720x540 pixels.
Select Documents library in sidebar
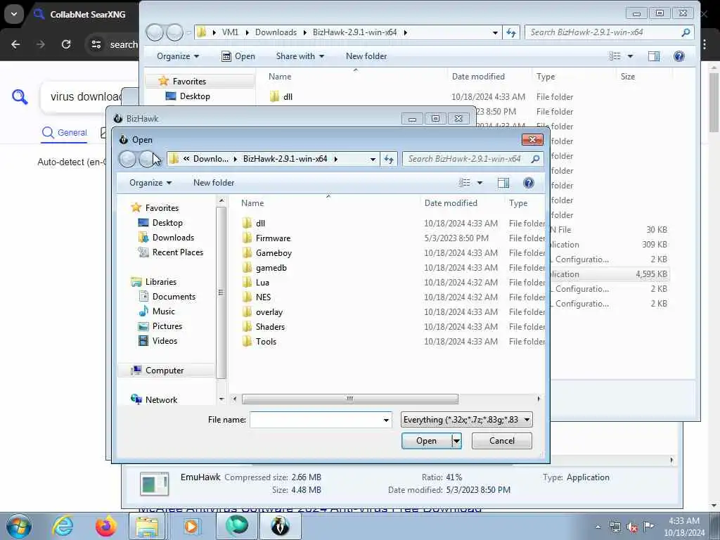(x=174, y=297)
